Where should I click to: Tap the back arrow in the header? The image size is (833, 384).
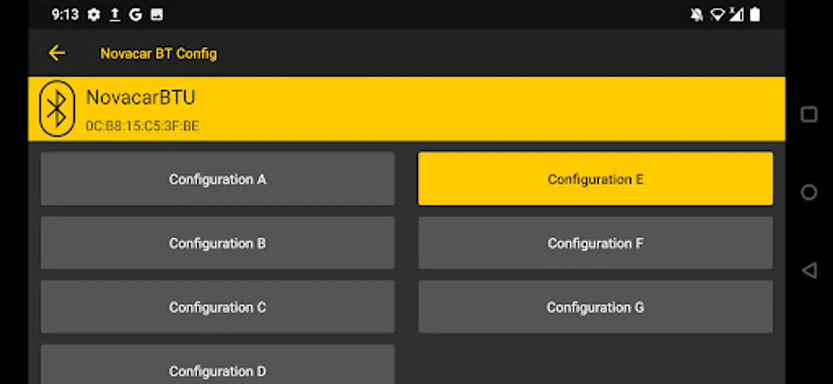(x=57, y=53)
